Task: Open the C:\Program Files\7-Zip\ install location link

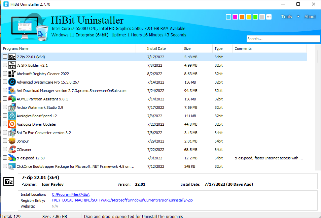Action: coord(71,194)
